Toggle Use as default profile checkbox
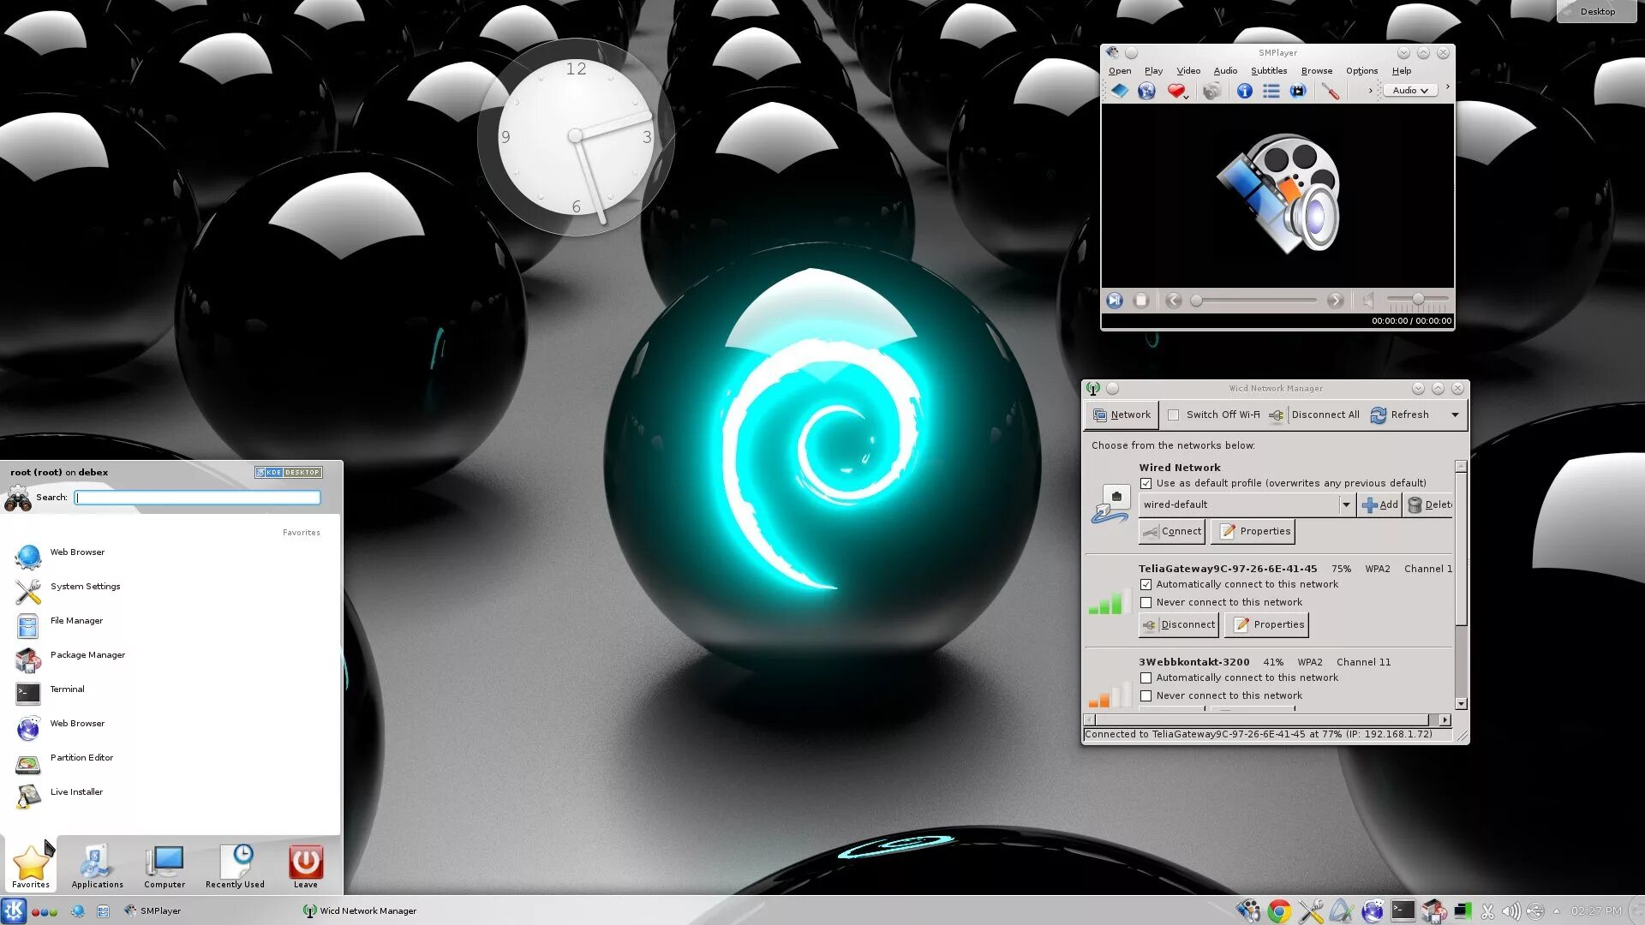Image resolution: width=1645 pixels, height=925 pixels. 1146,483
